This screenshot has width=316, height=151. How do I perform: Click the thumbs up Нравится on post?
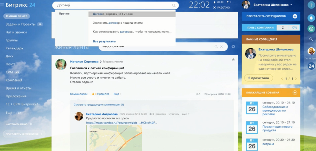click(100, 94)
